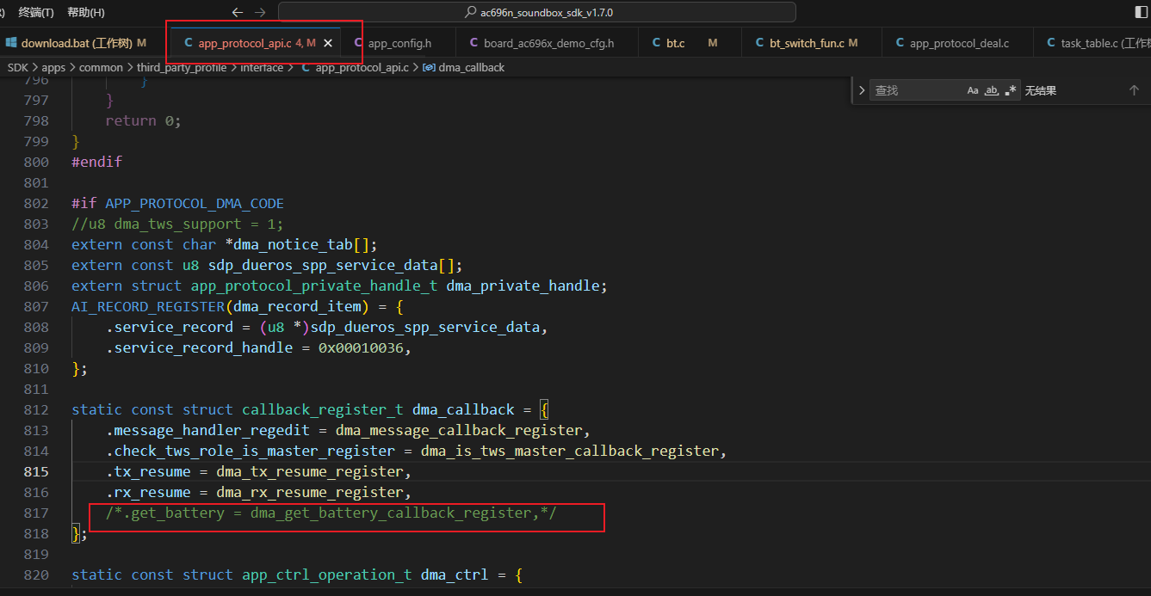1151x596 pixels.
Task: Toggle Use Regular Expression in find widget
Action: point(1011,90)
